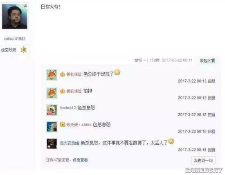This screenshot has width=225, height=175.
Task: Open hxchxc12 user profile link
Action: pyautogui.click(x=68, y=108)
